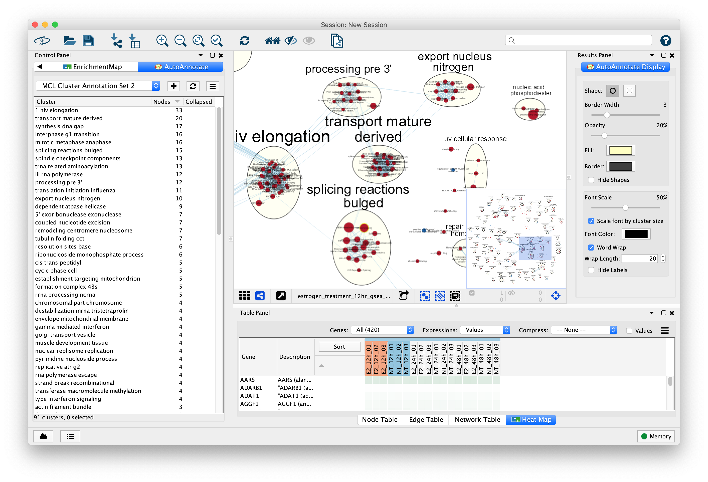The height and width of the screenshot is (482, 708).
Task: Disable the Word Wrap checkbox
Action: (x=591, y=248)
